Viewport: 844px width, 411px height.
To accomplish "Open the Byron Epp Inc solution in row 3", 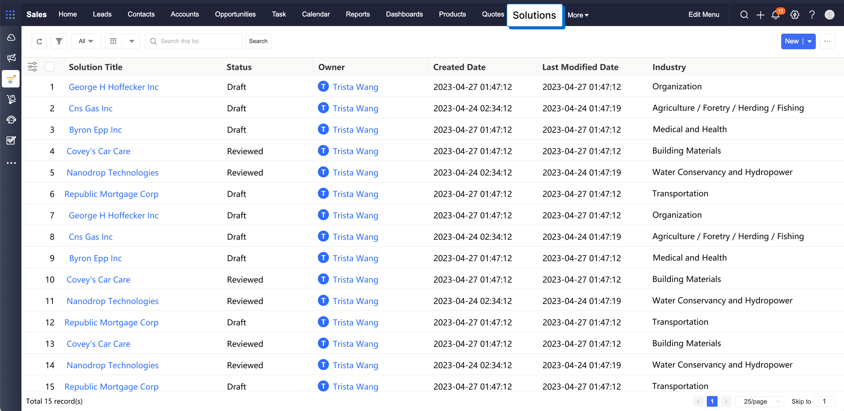I will click(x=95, y=130).
